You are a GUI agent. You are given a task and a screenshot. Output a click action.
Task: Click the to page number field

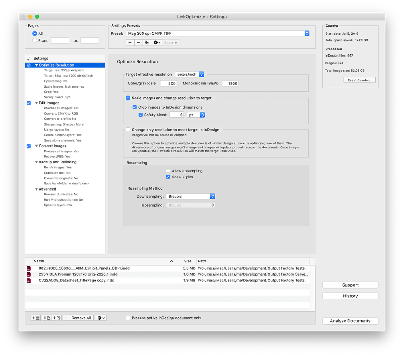[90, 40]
